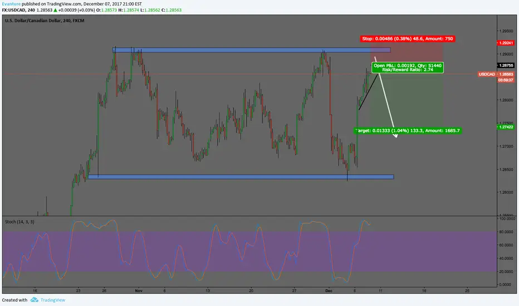The height and width of the screenshot is (306, 519).
Task: Click the 25 date axis label
Action: [x=467, y=291]
